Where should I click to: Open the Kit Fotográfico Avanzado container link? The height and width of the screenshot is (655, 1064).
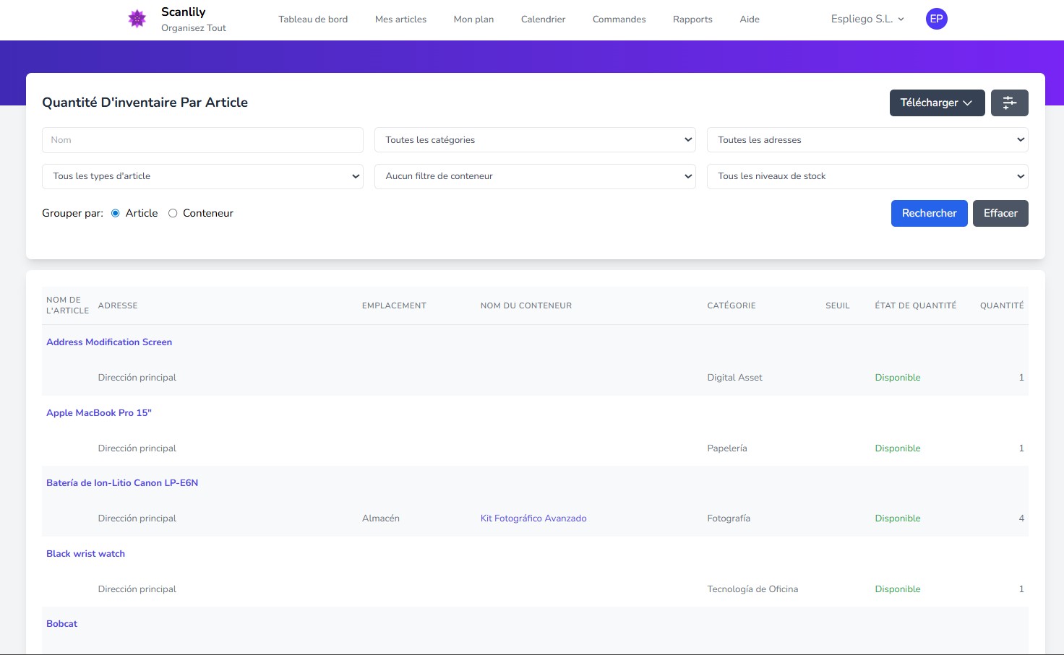[533, 519]
